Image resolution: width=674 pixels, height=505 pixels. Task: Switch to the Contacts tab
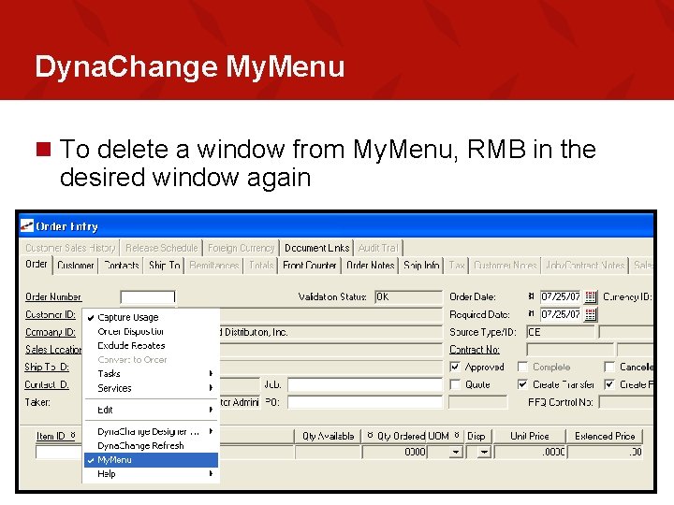121,266
